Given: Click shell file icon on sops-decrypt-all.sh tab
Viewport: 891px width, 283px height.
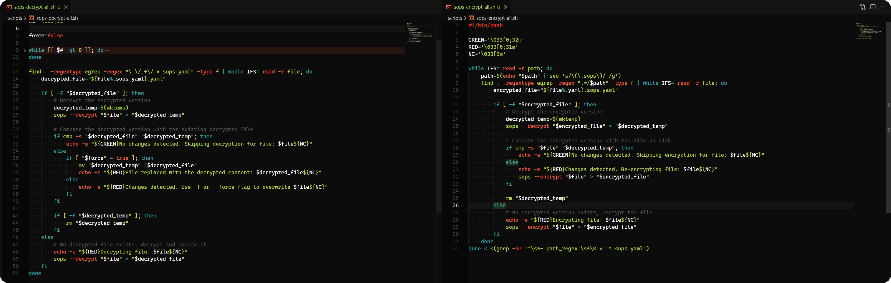Looking at the screenshot, I should (x=9, y=7).
